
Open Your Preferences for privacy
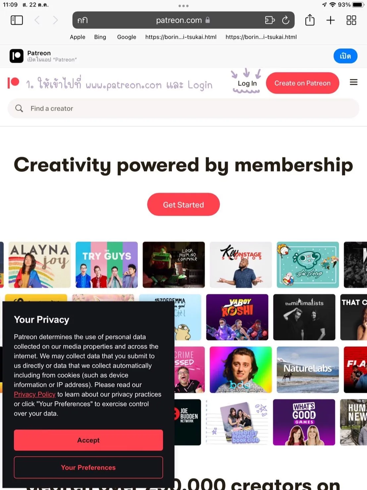tap(88, 467)
